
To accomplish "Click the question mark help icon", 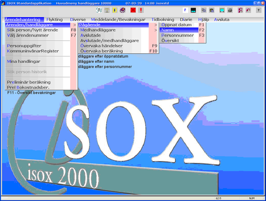I will 258,10.
